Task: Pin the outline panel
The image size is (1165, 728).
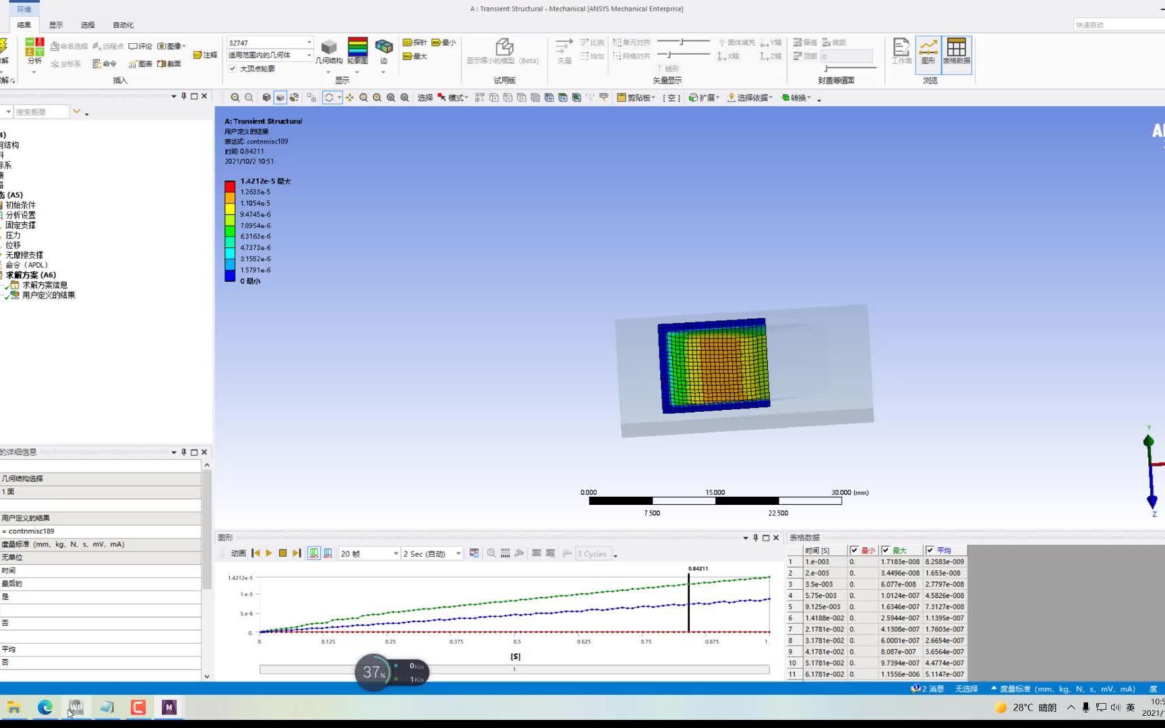Action: click(183, 96)
